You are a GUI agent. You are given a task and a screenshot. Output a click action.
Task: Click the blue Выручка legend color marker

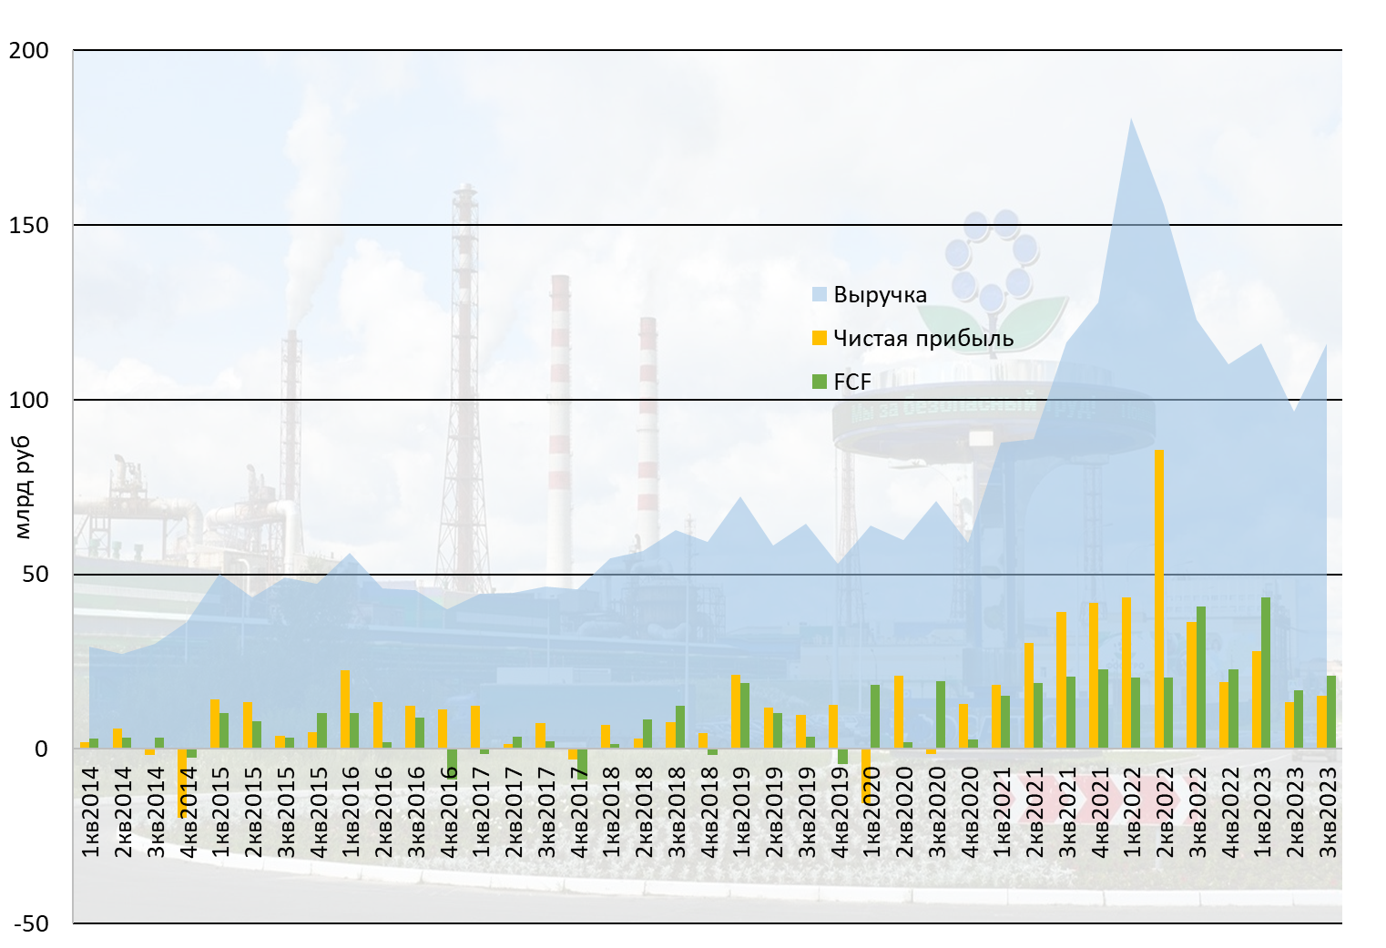coord(819,294)
